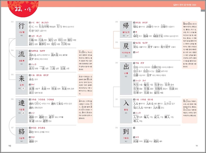Click the example word 出版社
This screenshot has height=153, width=206.
point(159,88)
